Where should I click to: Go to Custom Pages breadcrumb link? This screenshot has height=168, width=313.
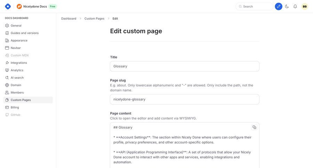tap(94, 18)
